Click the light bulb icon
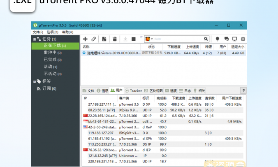278x167 pixels. (x=218, y=39)
